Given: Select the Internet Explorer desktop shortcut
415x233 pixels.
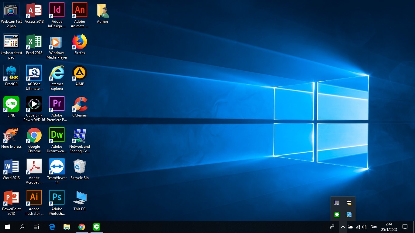Looking at the screenshot, I should (x=57, y=78).
